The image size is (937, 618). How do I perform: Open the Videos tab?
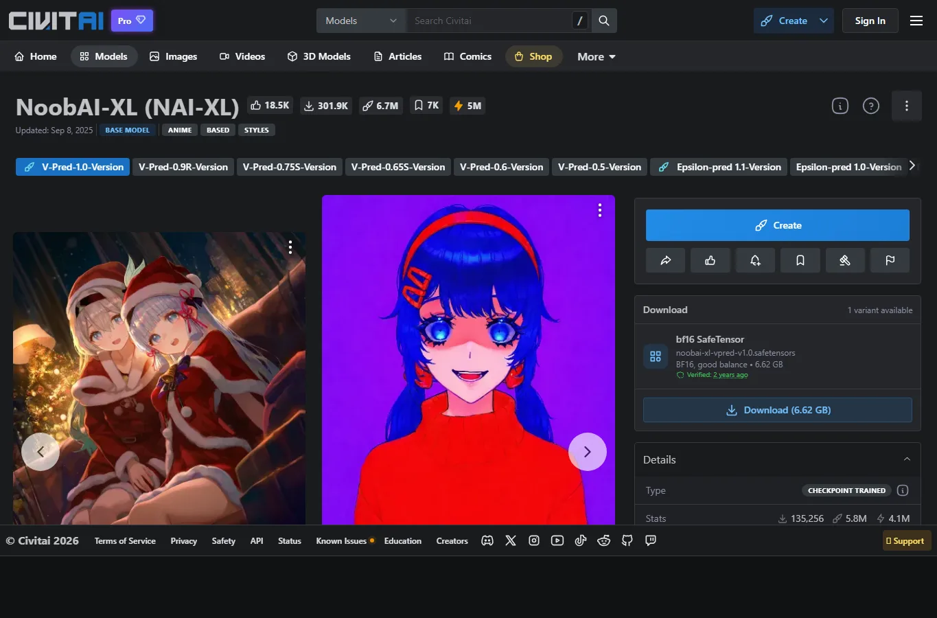(x=242, y=56)
